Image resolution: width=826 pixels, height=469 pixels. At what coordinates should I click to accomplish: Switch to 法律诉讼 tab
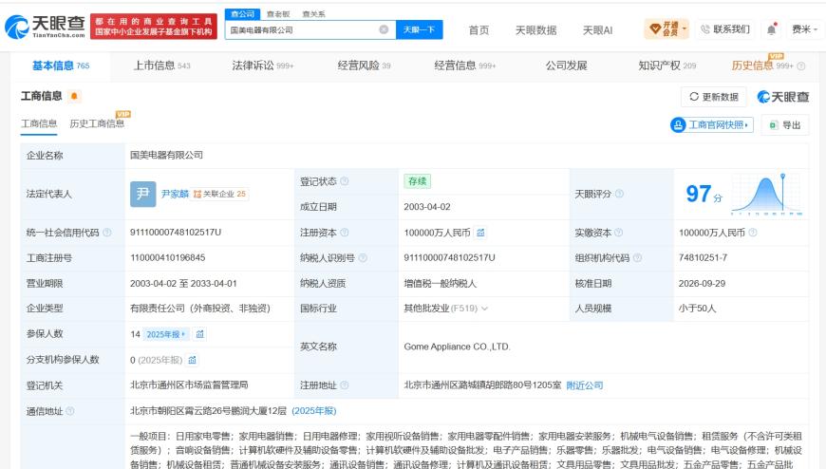263,66
